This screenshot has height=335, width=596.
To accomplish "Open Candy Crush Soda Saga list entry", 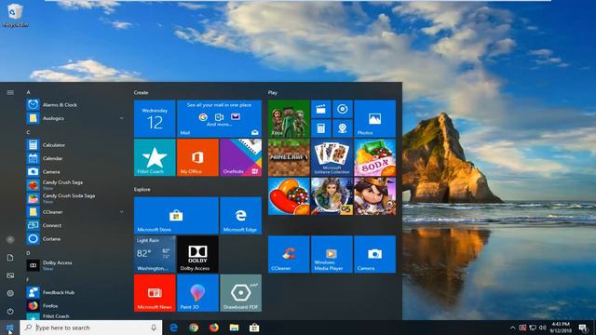I will pos(76,198).
